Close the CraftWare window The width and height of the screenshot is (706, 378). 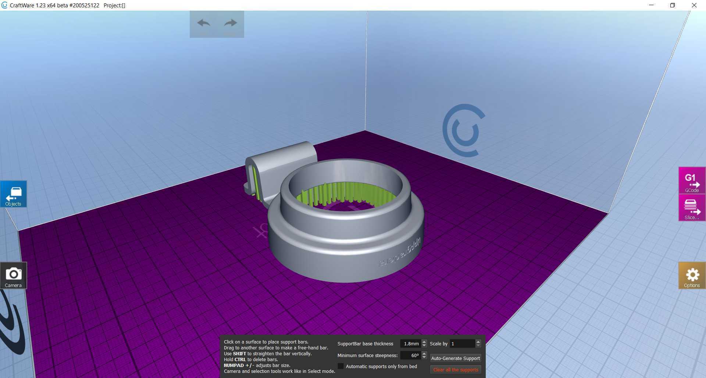tap(694, 5)
